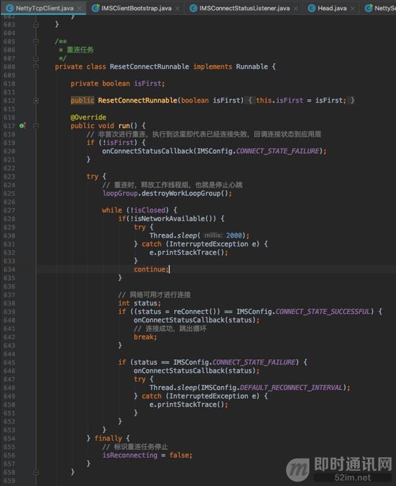The image size is (396, 486).
Task: Click onConnectStatusCallback(status) on line 646
Action: coord(196,370)
